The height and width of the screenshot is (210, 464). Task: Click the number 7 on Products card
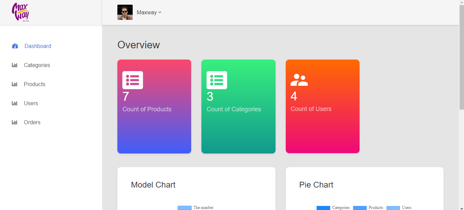126,97
